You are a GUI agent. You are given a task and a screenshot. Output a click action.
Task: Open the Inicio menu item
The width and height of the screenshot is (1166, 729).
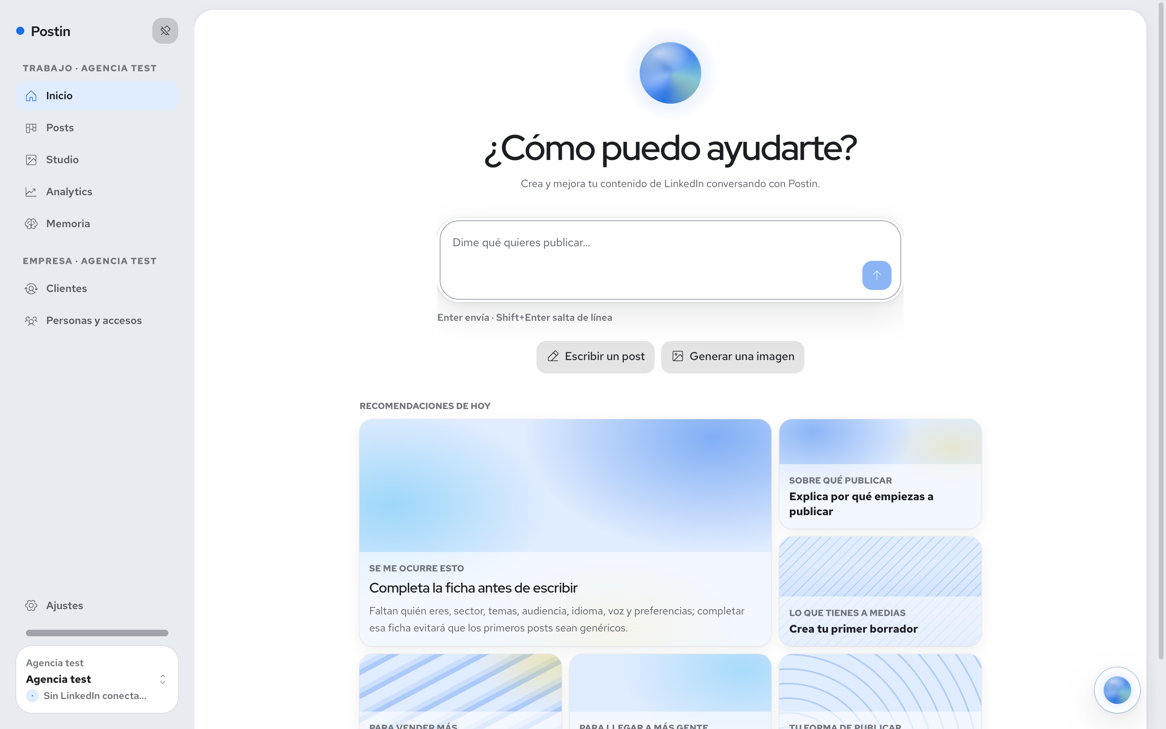[x=97, y=96]
